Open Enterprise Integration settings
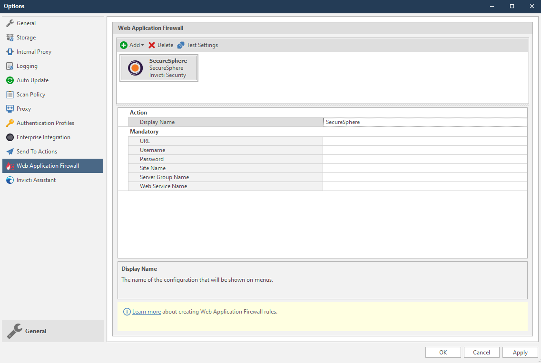Screen dimensions: 541x363 [x=10, y=137]
